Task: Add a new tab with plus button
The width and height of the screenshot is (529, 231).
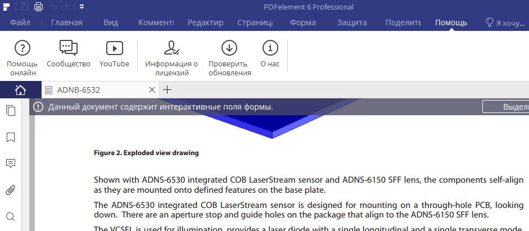Action: (167, 90)
